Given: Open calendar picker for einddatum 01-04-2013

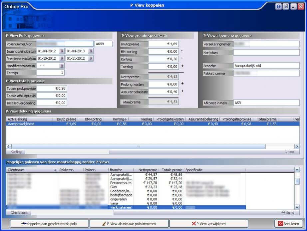Looking at the screenshot, I should tap(91, 51).
